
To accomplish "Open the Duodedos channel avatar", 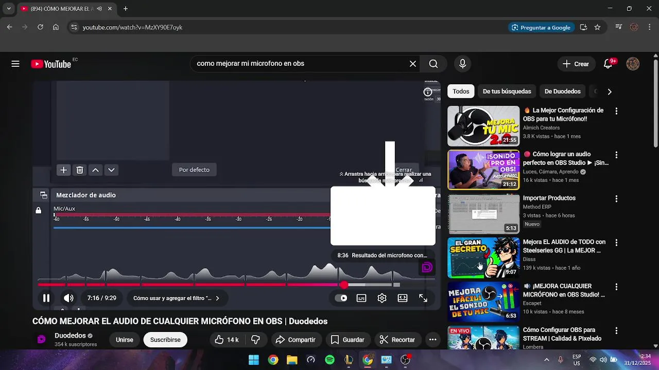I will click(x=42, y=340).
